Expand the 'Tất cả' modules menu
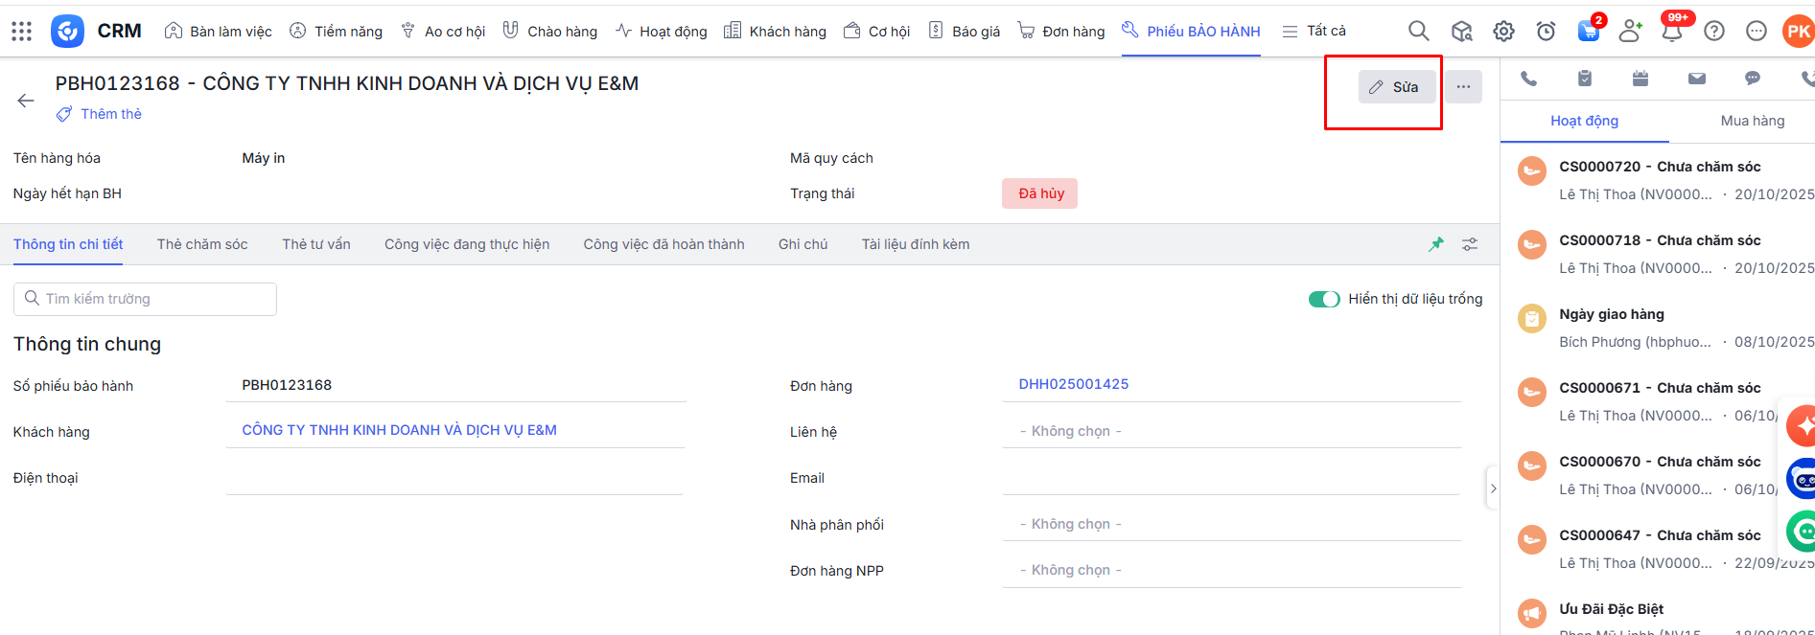This screenshot has height=635, width=1815. point(1315,32)
